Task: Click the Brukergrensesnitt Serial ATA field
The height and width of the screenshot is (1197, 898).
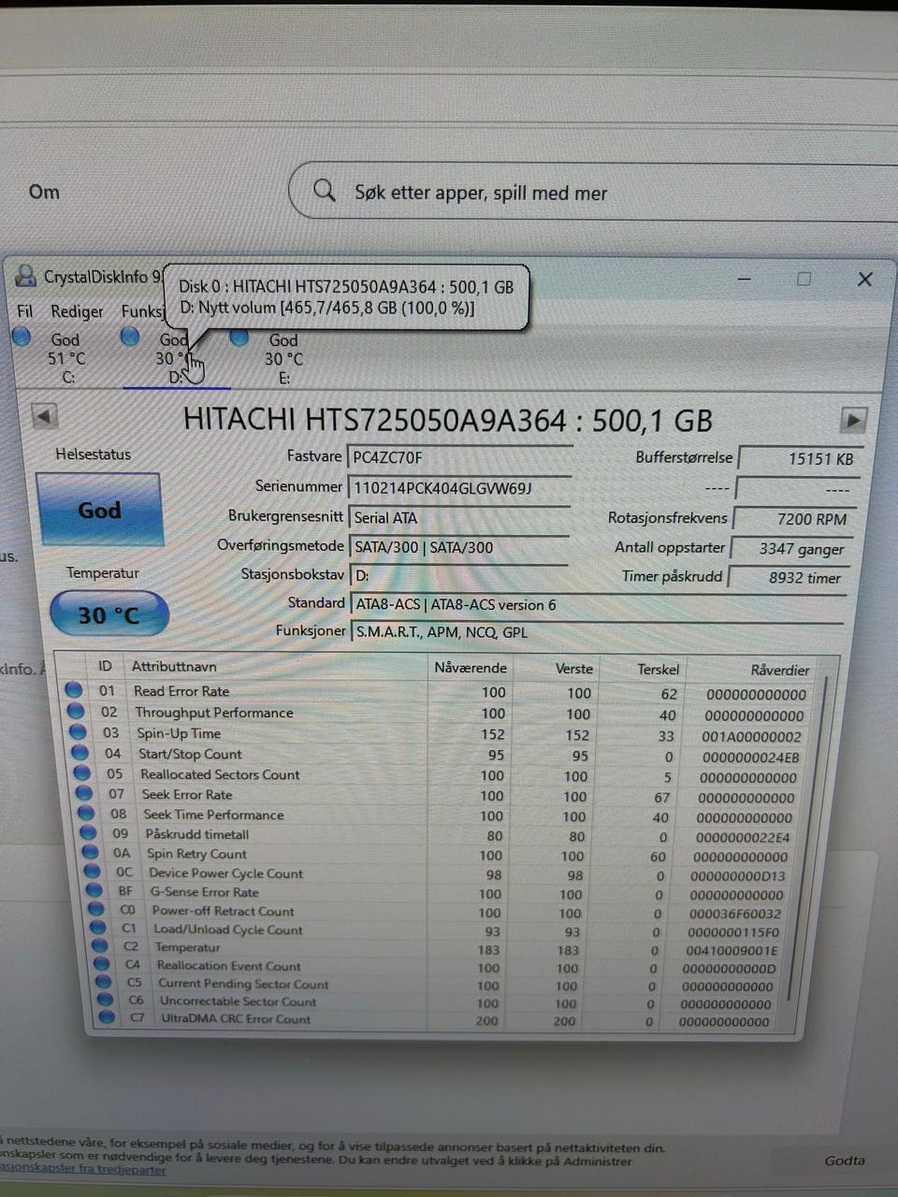Action: (x=459, y=517)
